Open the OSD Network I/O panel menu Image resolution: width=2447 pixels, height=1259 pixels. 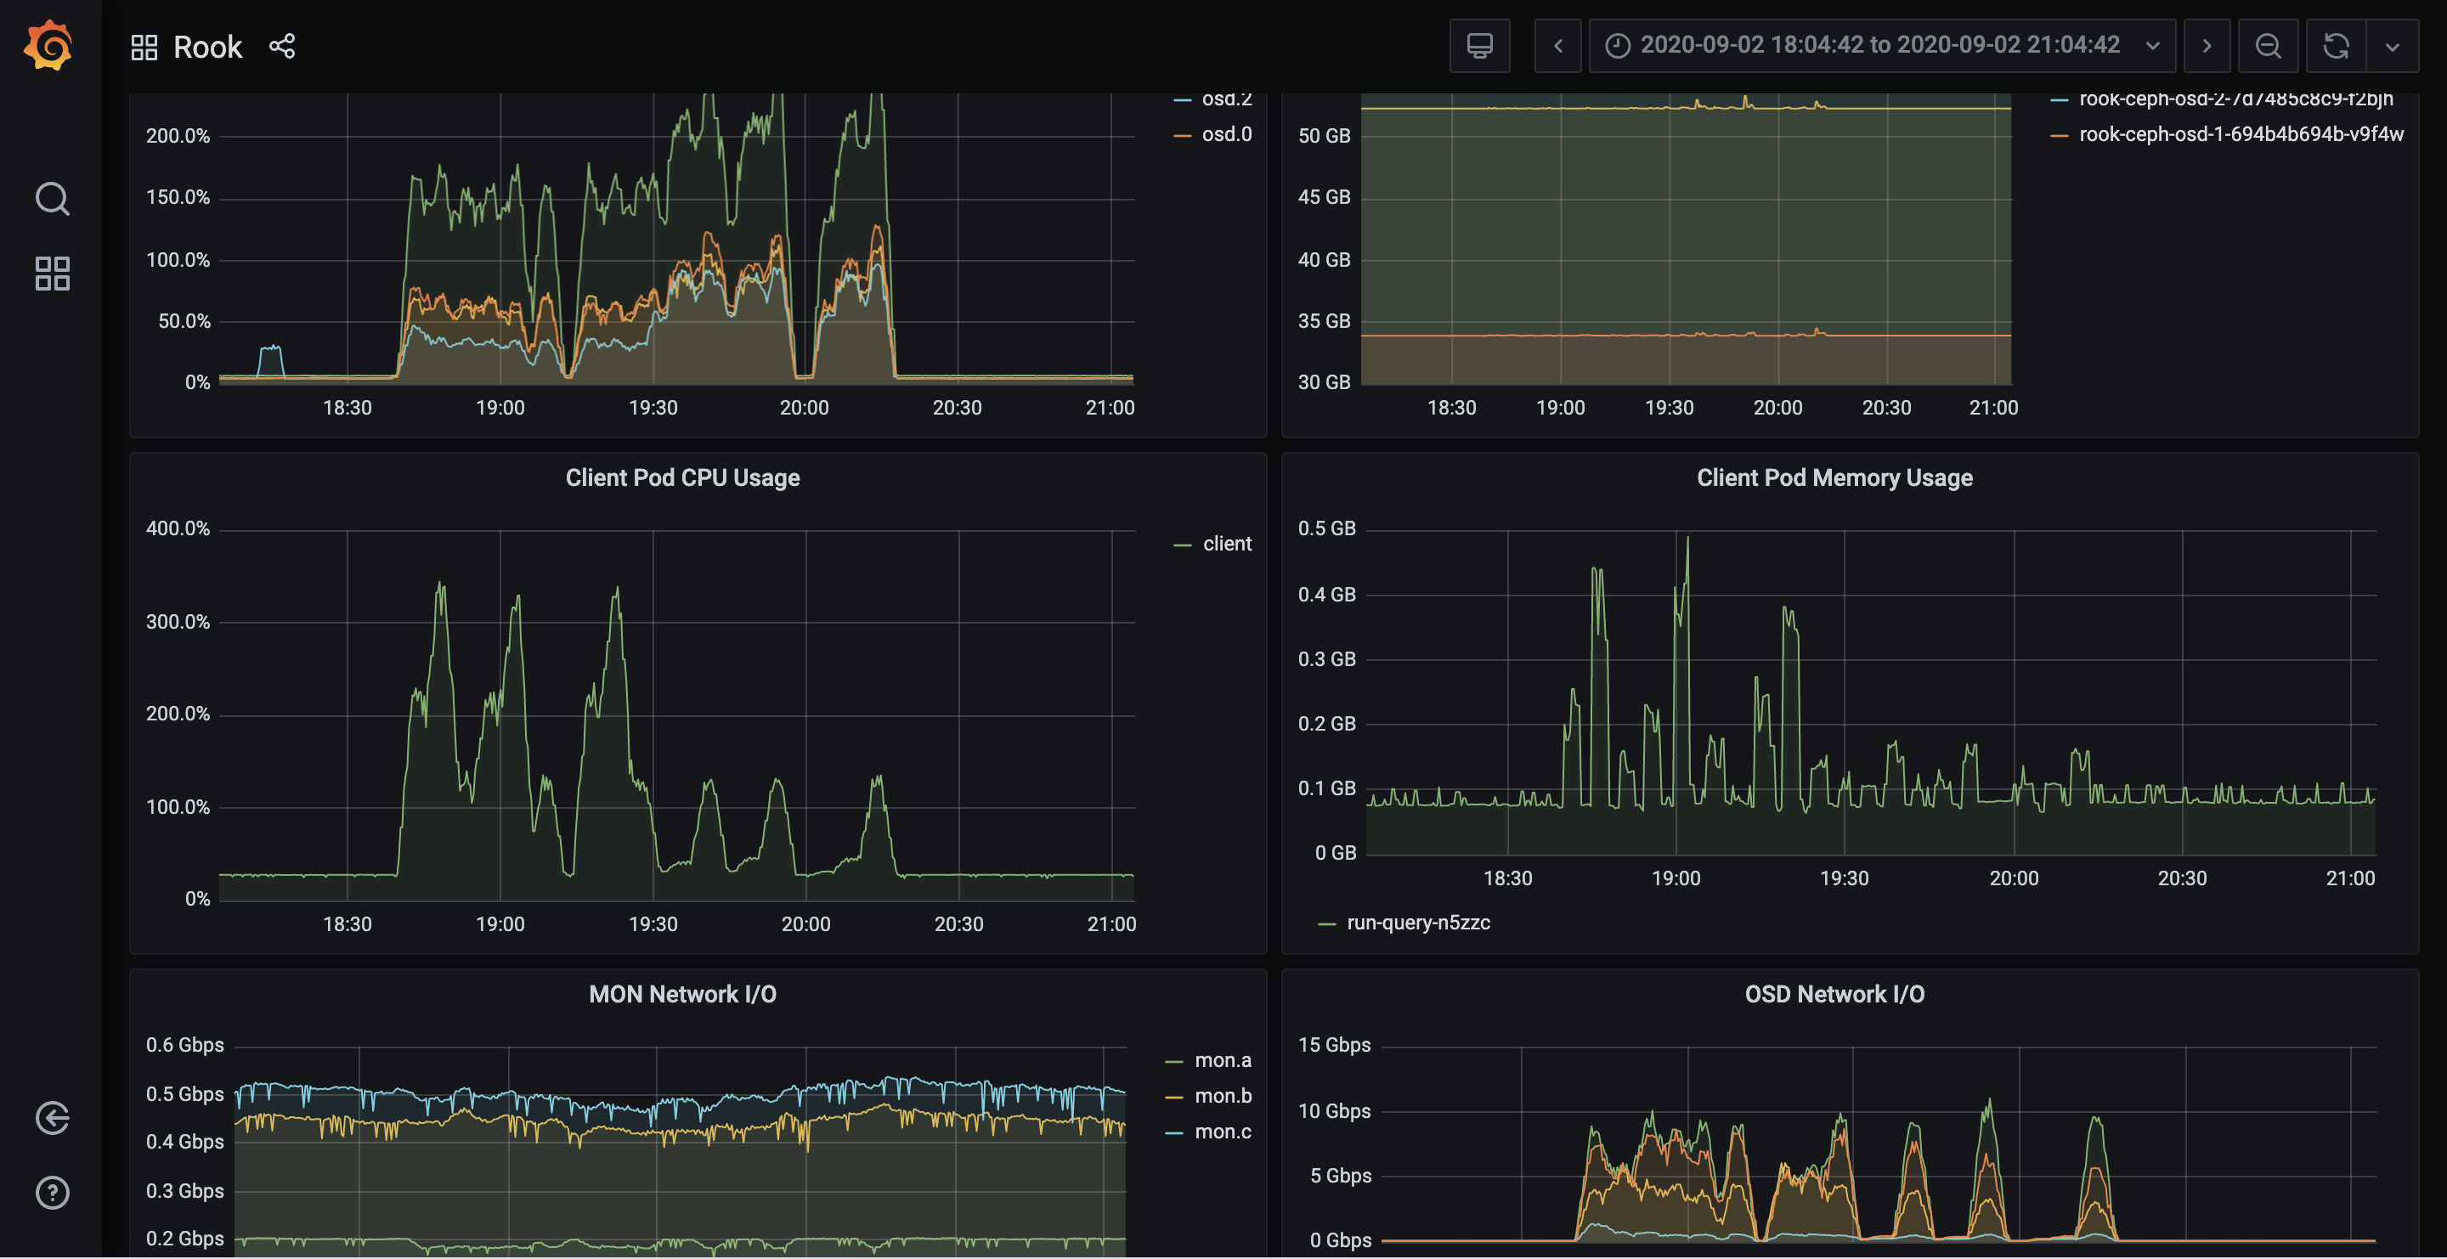tap(1834, 994)
